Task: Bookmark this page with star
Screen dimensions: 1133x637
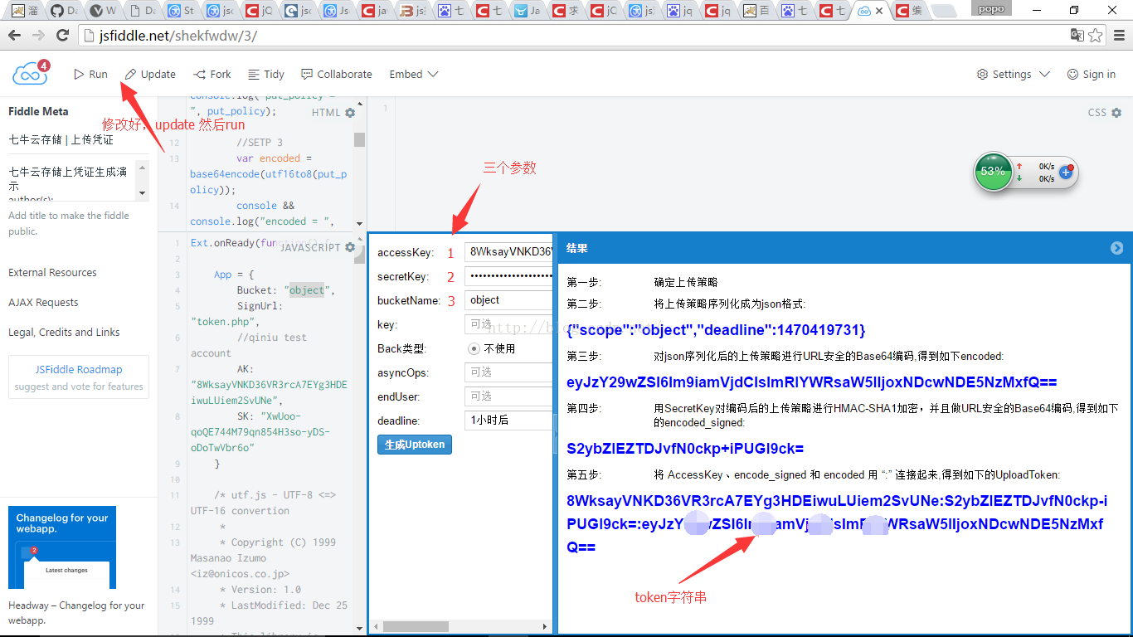Action: click(x=1096, y=36)
